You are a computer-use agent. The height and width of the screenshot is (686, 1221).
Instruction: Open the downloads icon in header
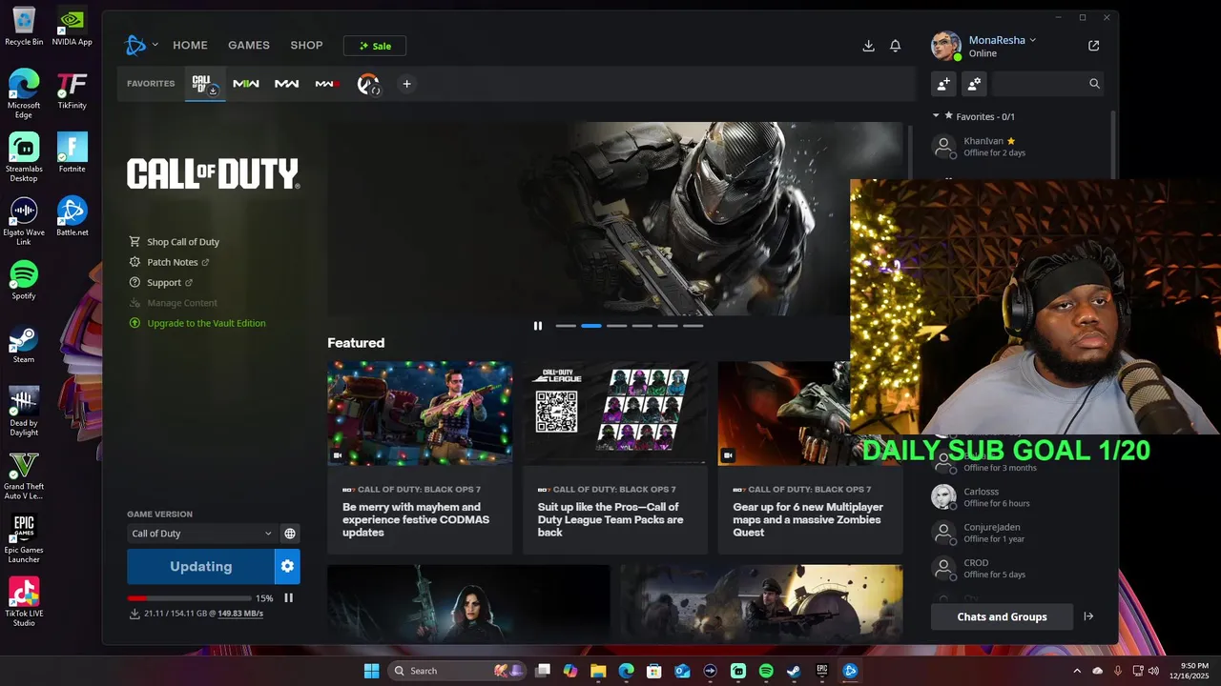point(868,46)
